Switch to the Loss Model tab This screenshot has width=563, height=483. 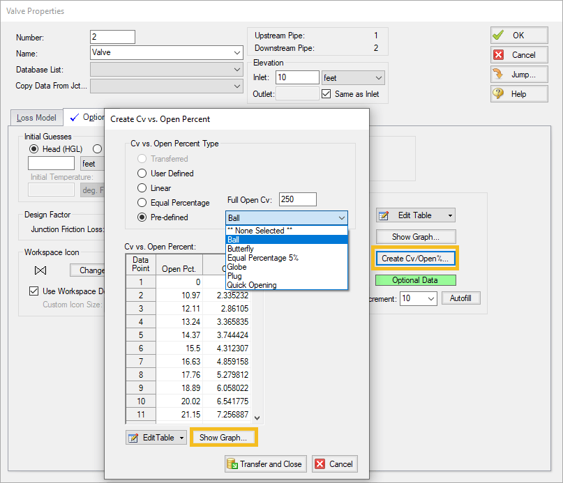click(36, 118)
